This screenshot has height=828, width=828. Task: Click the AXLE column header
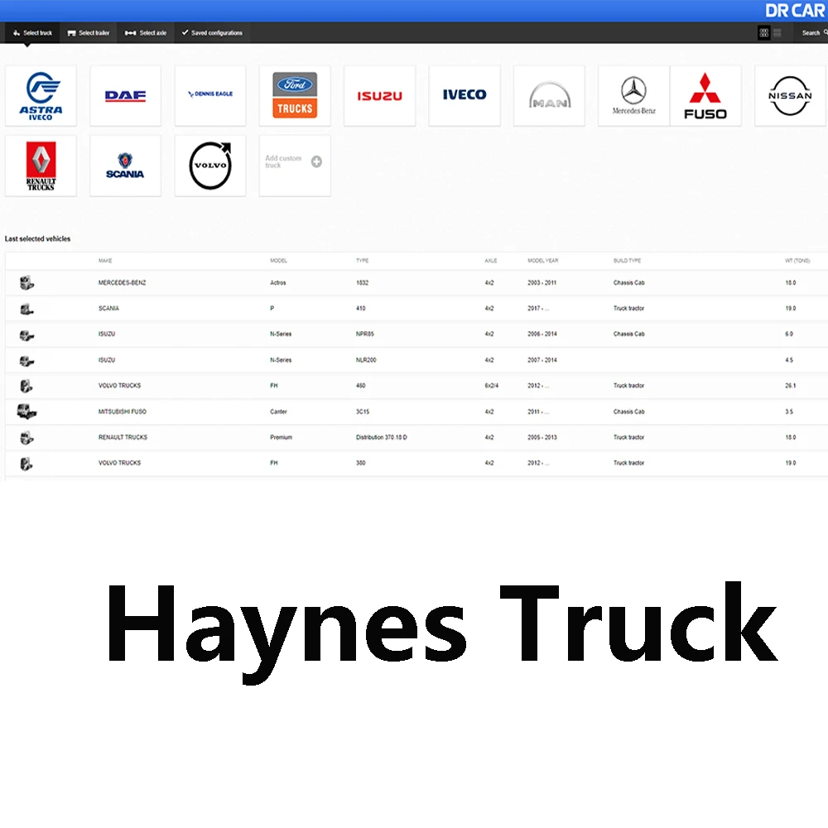pyautogui.click(x=490, y=261)
